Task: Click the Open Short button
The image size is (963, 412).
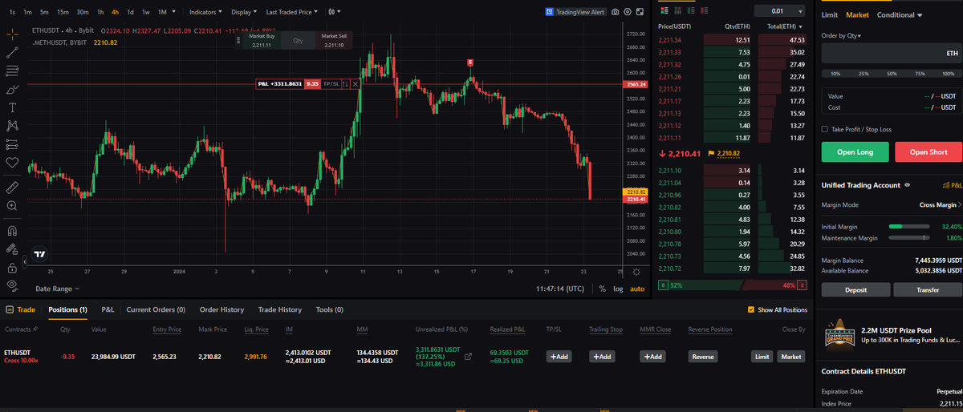Action: (x=928, y=151)
